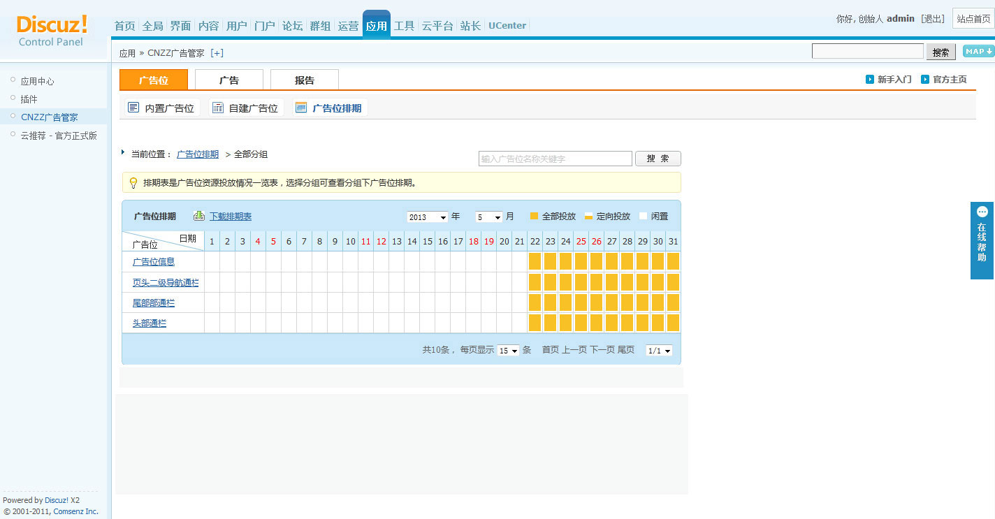Viewport: 995px width, 519px height.
Task: Click the Discuz! Control Panel logo
Action: coord(52,31)
